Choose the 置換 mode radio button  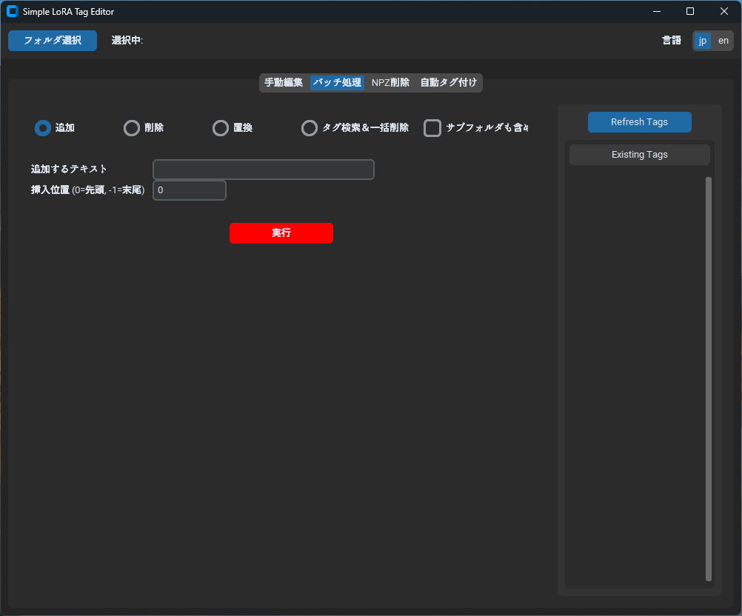coord(220,127)
